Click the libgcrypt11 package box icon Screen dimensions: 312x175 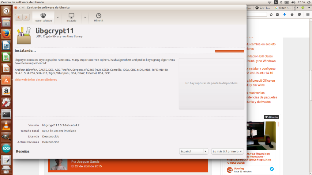click(24, 35)
